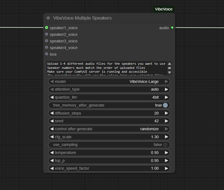Viewport: 224px width, 190px height.
Task: Decrease cfg_scale with its left arrow
Action: coord(52,137)
